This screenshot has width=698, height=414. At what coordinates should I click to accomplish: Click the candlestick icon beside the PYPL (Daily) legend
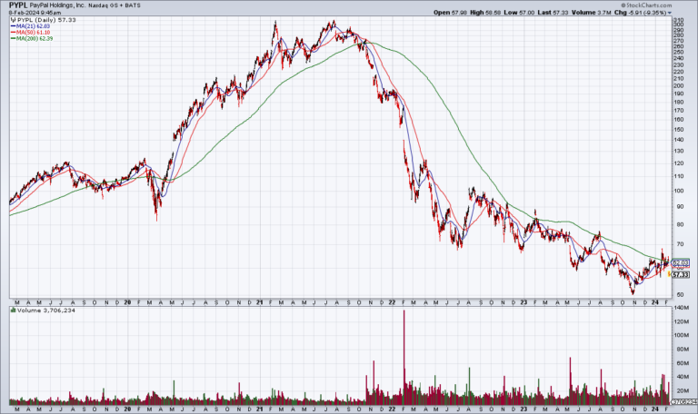pyautogui.click(x=13, y=20)
